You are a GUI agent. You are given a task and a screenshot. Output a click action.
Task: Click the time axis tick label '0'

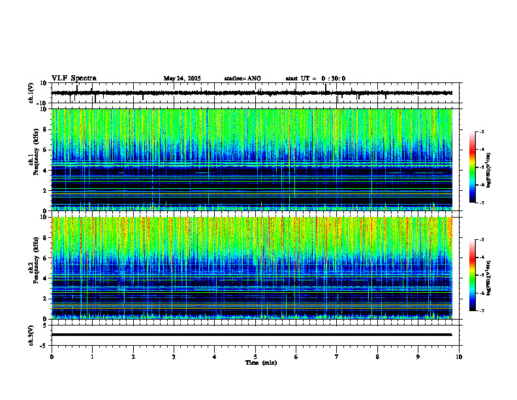tap(52, 357)
